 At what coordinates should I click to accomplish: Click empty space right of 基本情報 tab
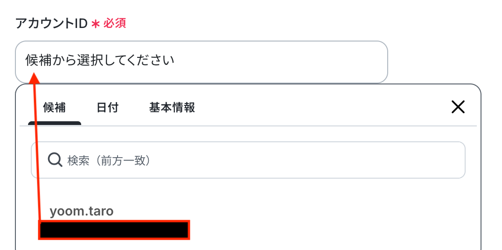pos(317,108)
